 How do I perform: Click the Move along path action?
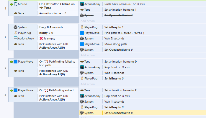tap(143, 44)
